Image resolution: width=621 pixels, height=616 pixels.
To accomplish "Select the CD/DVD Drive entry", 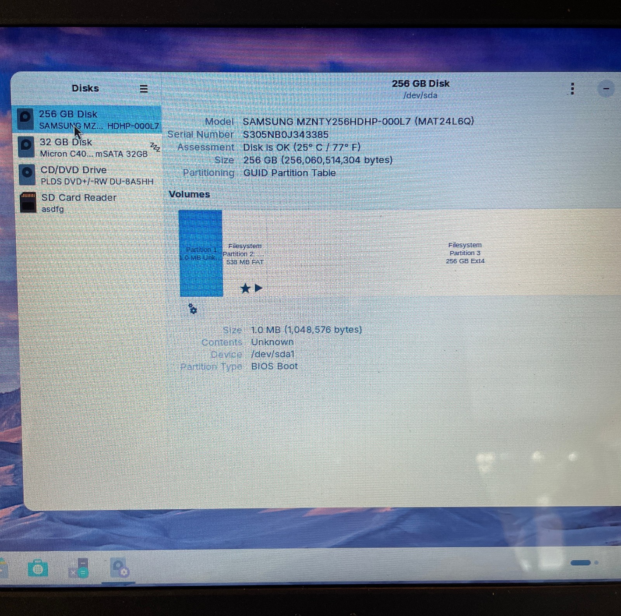I will (x=88, y=175).
